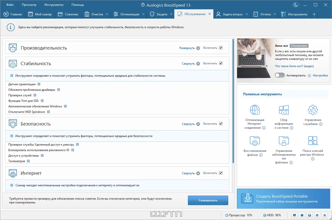Image resolution: width=332 pixels, height=220 pixels.
Task: Toggle dark mode moon icon in title bar
Action: tap(296, 5)
